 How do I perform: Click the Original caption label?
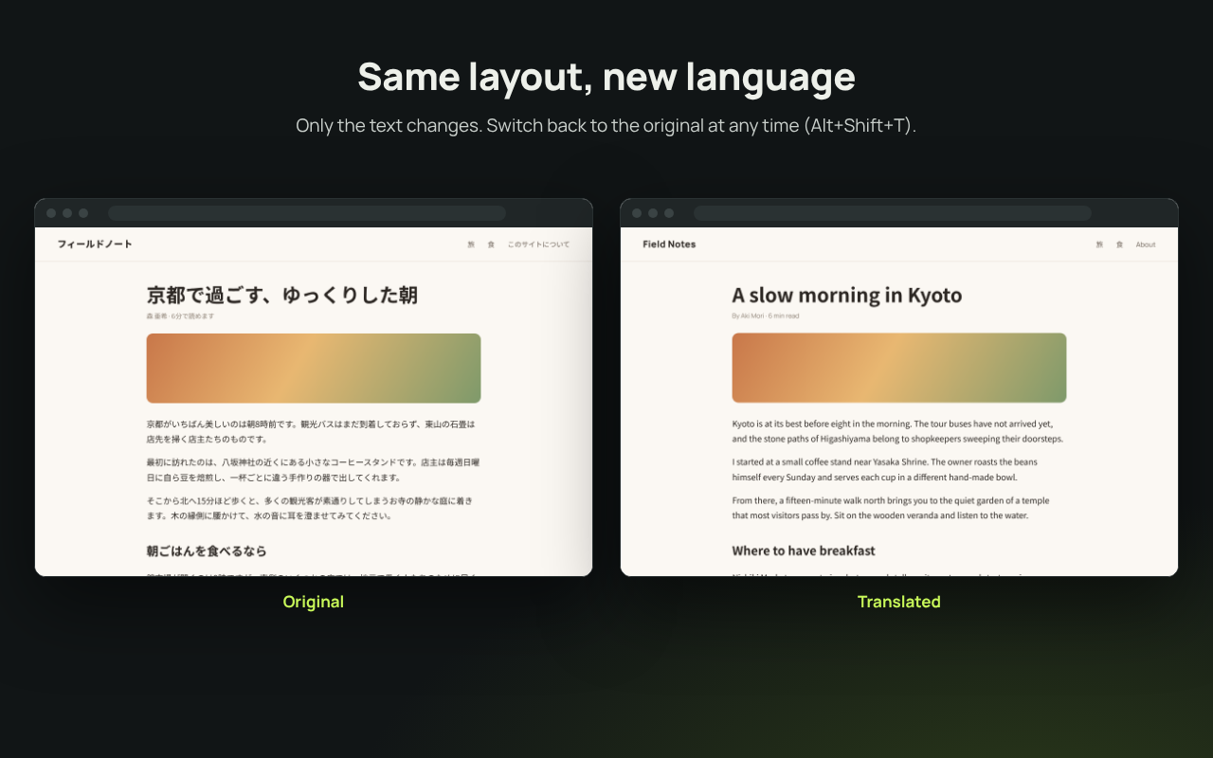pyautogui.click(x=314, y=602)
